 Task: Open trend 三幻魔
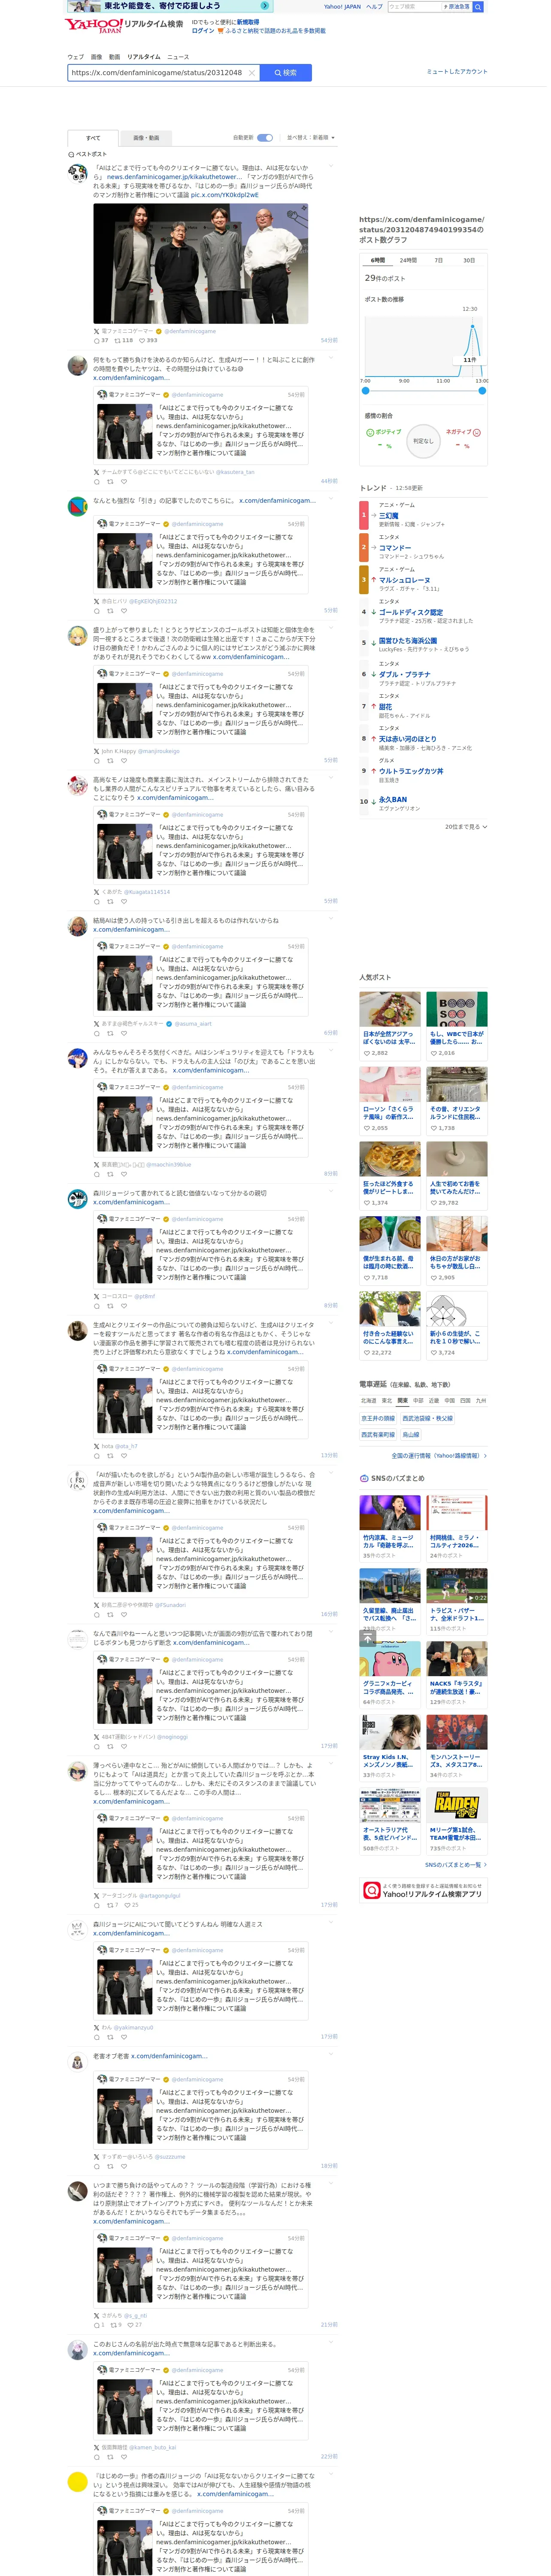pyautogui.click(x=388, y=516)
